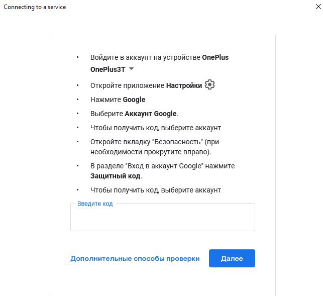Screen dimensions: 323x296
Task: Click "Чтобы получить код" line above code field
Action: pyautogui.click(x=156, y=190)
